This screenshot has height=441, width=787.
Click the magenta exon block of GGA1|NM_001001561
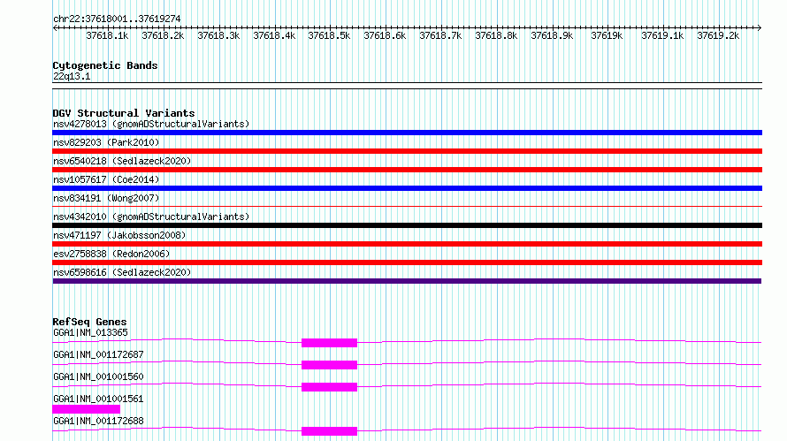87,409
